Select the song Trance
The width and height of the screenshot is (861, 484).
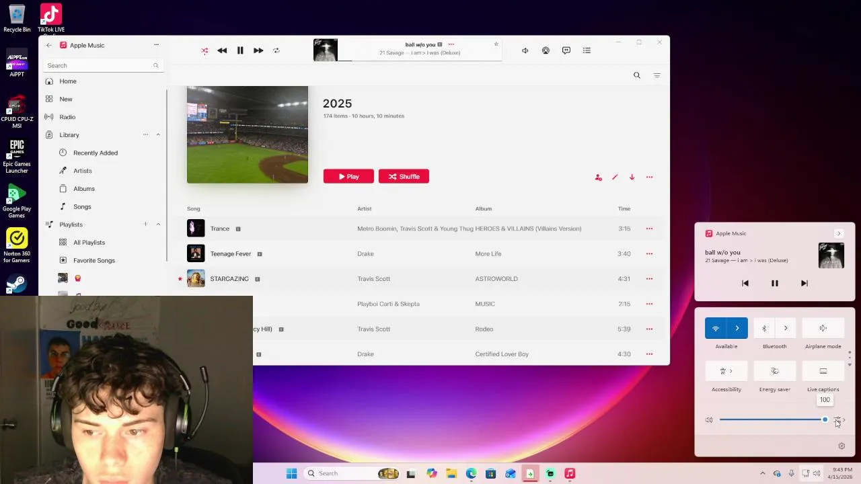pyautogui.click(x=219, y=229)
